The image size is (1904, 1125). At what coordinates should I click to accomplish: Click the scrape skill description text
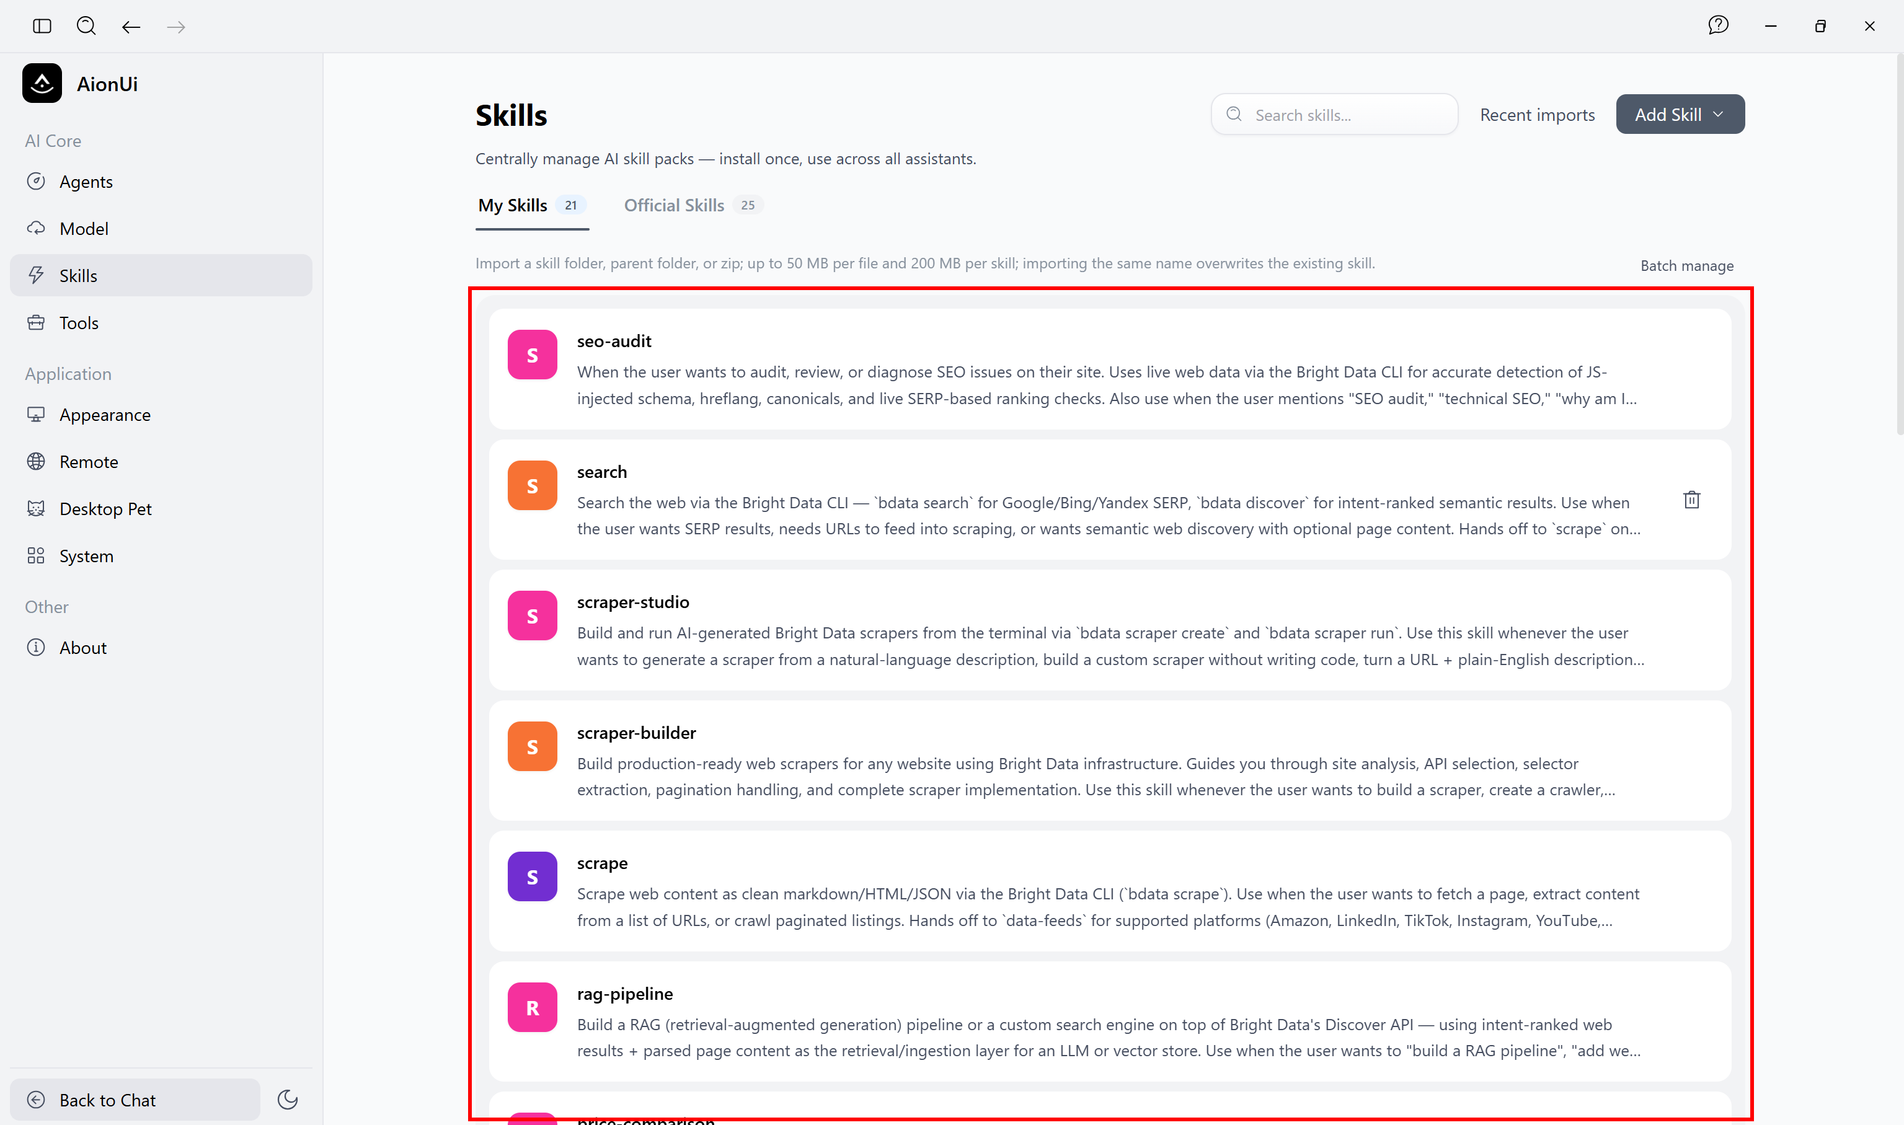click(1109, 907)
